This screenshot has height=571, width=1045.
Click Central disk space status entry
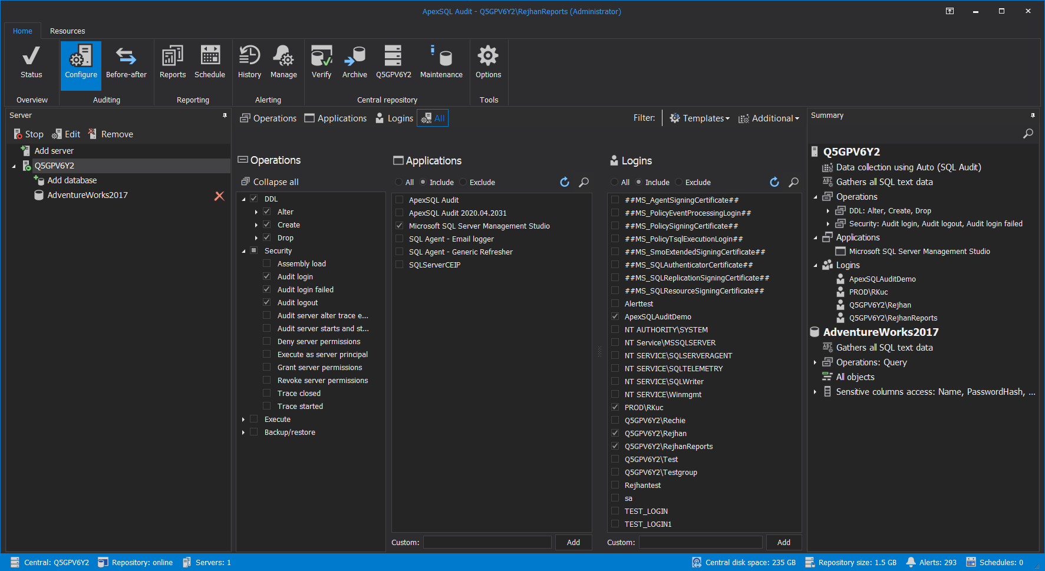point(744,562)
